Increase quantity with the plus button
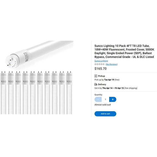This screenshot has height=157, width=157. point(113,99)
